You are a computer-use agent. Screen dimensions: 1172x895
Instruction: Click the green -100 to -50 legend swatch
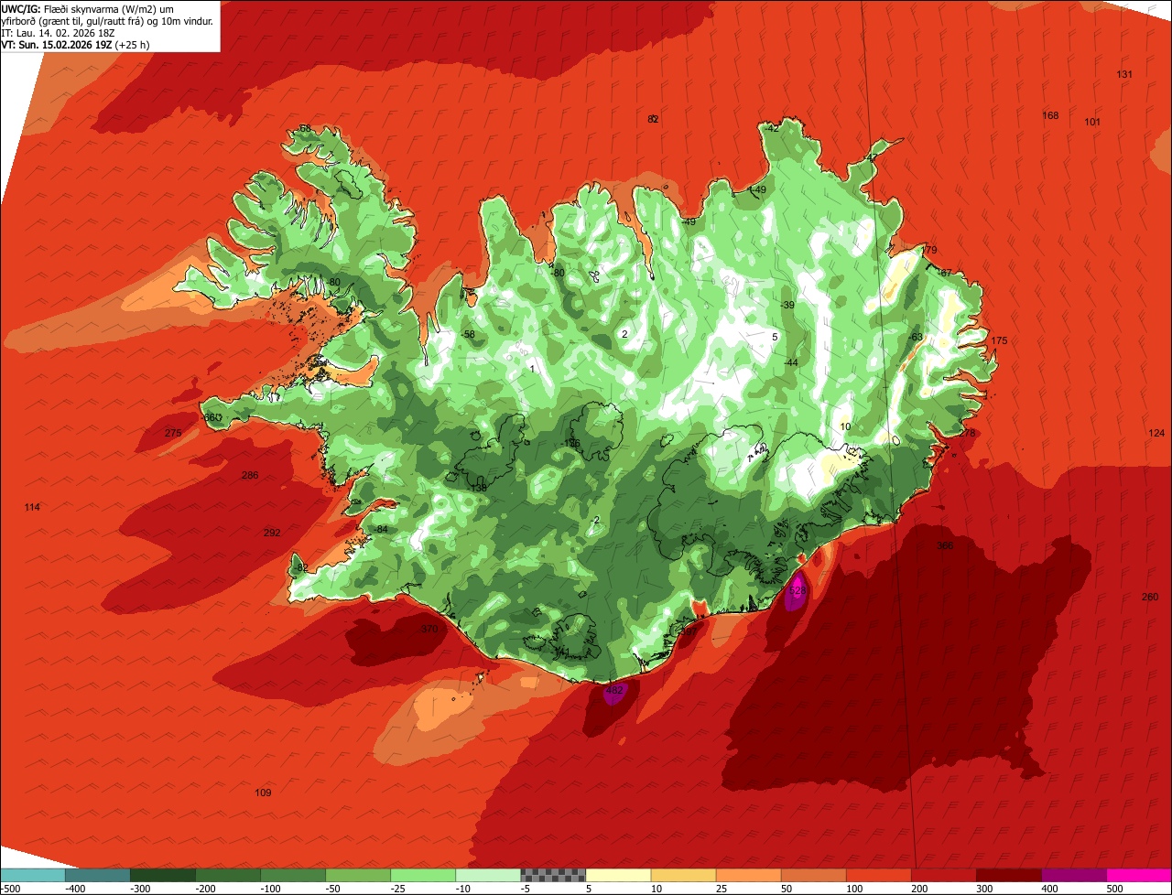tap(293, 874)
